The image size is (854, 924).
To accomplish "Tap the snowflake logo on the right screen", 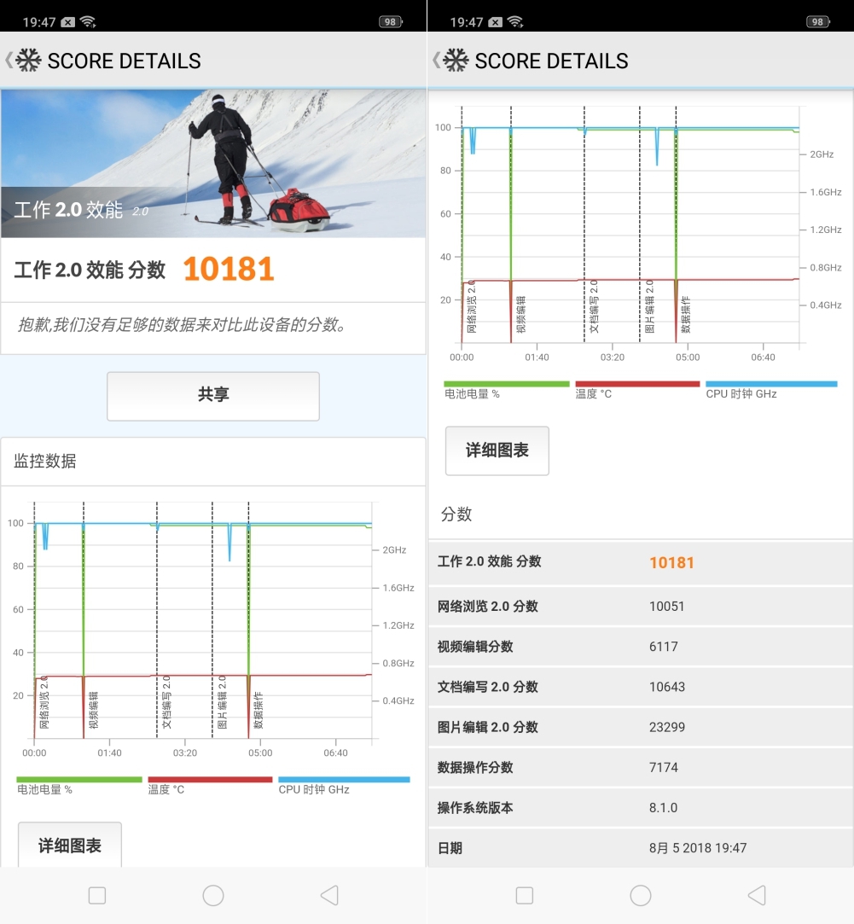I will 456,60.
